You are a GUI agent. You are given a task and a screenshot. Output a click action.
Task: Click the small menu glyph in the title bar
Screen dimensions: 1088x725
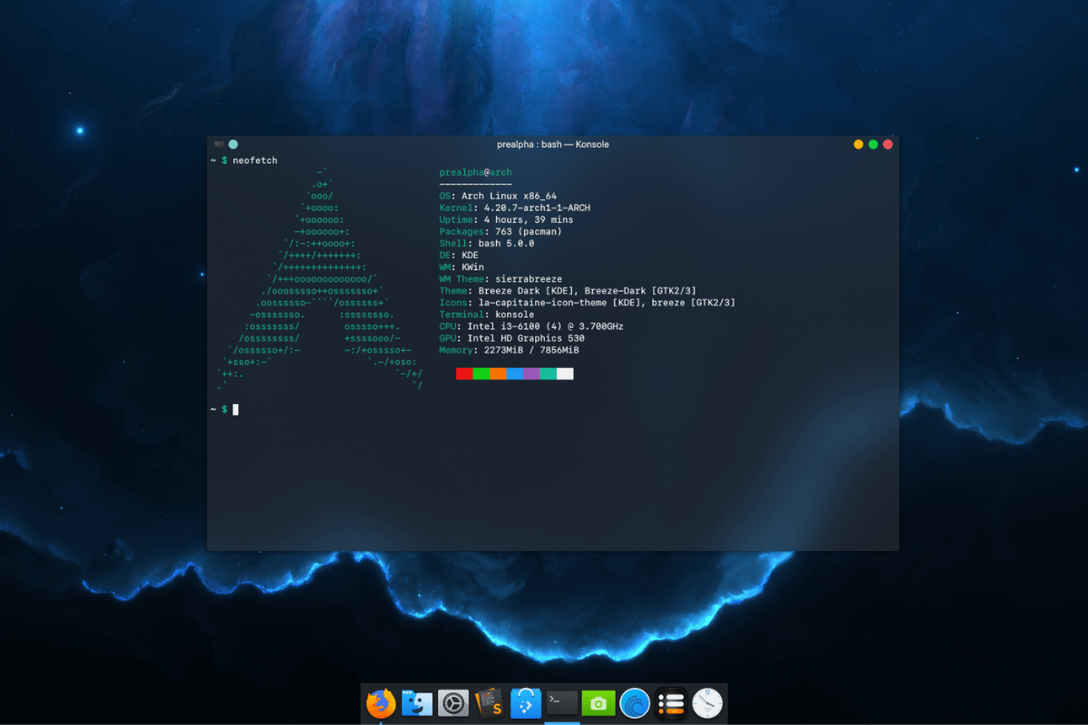coord(218,143)
